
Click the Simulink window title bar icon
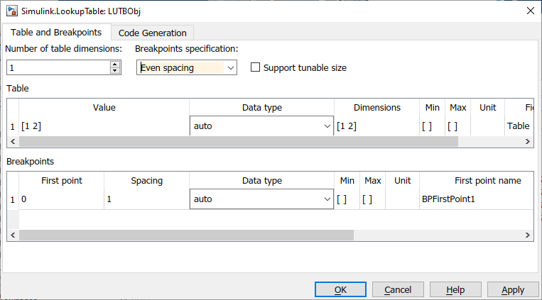(12, 10)
